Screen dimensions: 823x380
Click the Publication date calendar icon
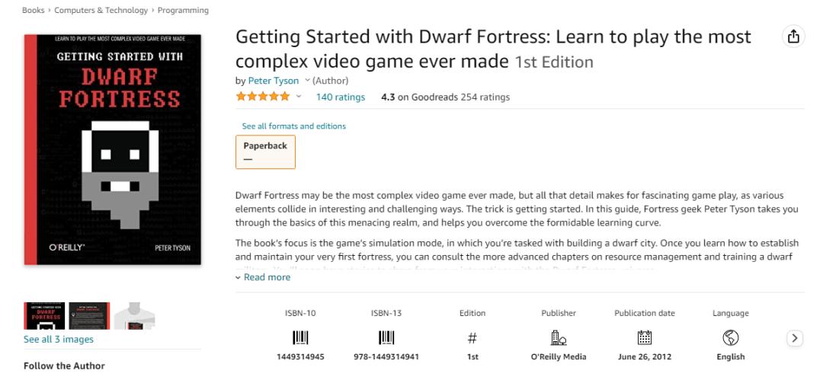click(645, 337)
